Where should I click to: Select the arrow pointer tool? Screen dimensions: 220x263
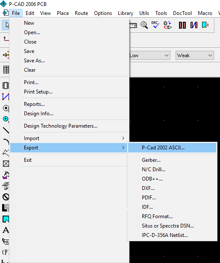point(6,25)
